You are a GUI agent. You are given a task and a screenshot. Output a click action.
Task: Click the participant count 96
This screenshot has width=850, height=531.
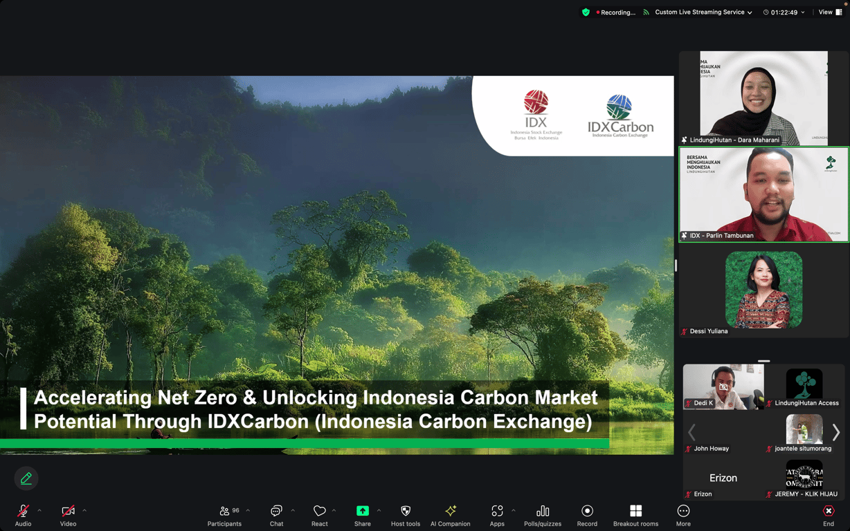[x=235, y=511]
